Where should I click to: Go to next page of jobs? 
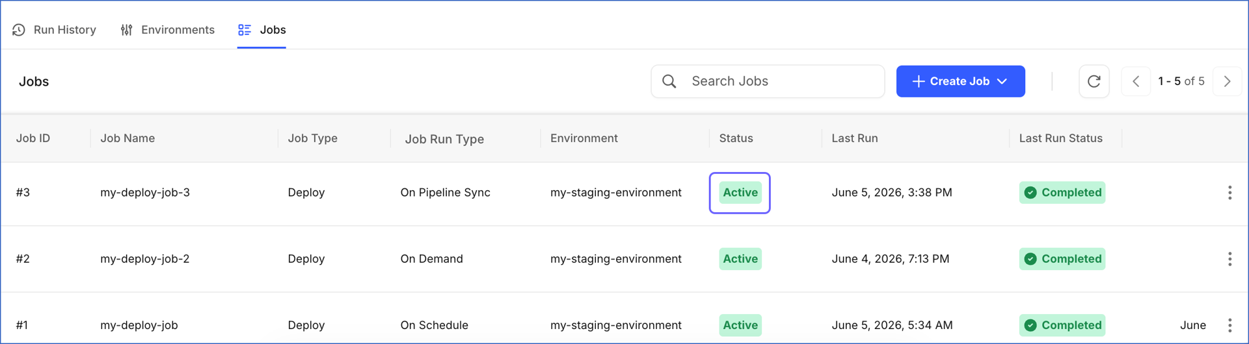(1227, 81)
